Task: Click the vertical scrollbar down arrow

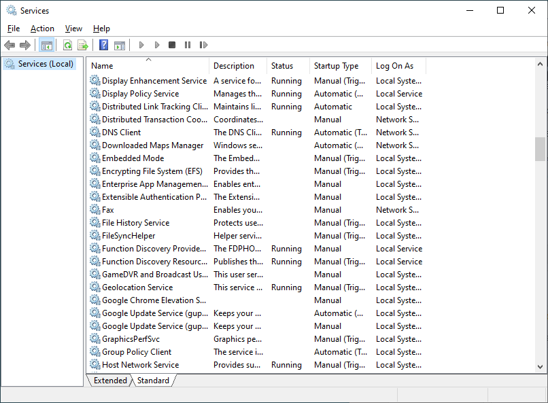Action: click(x=541, y=366)
